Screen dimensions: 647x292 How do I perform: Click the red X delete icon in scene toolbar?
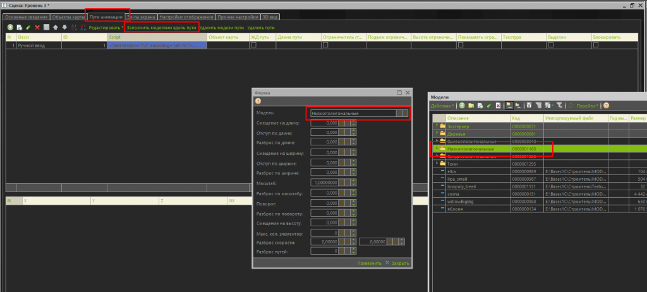[37, 27]
